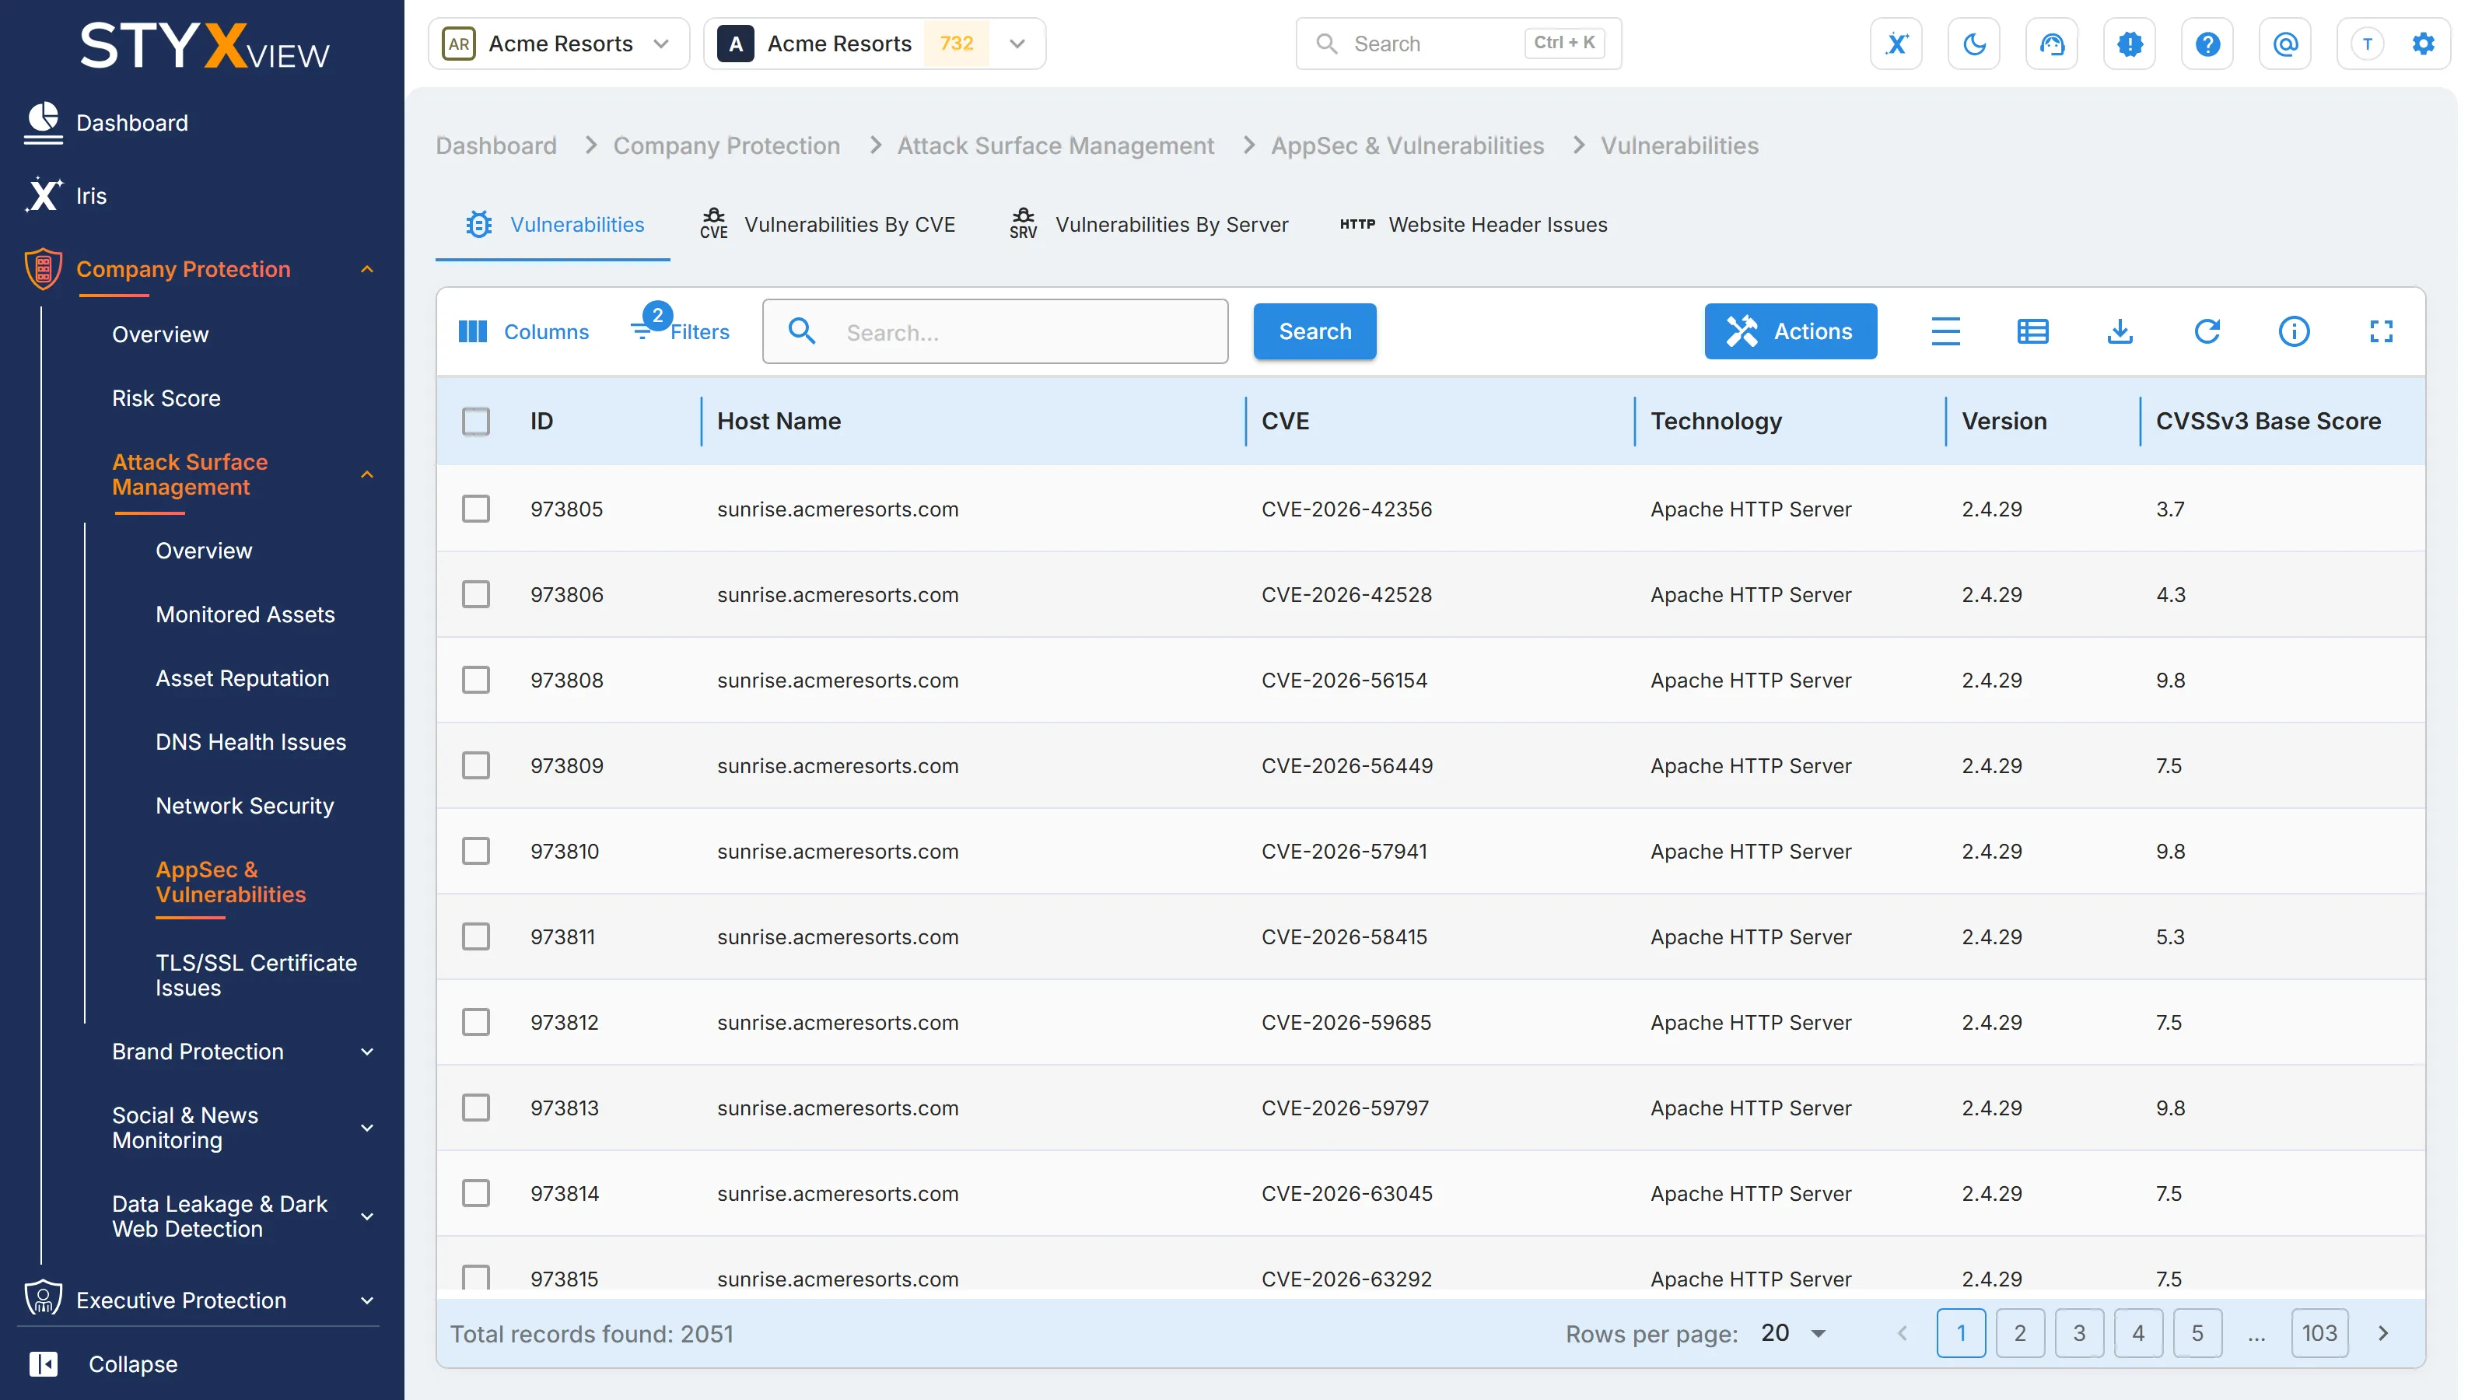Viewport: 2489px width, 1400px height.
Task: Select the Vulnerabilities tab
Action: 554,224
